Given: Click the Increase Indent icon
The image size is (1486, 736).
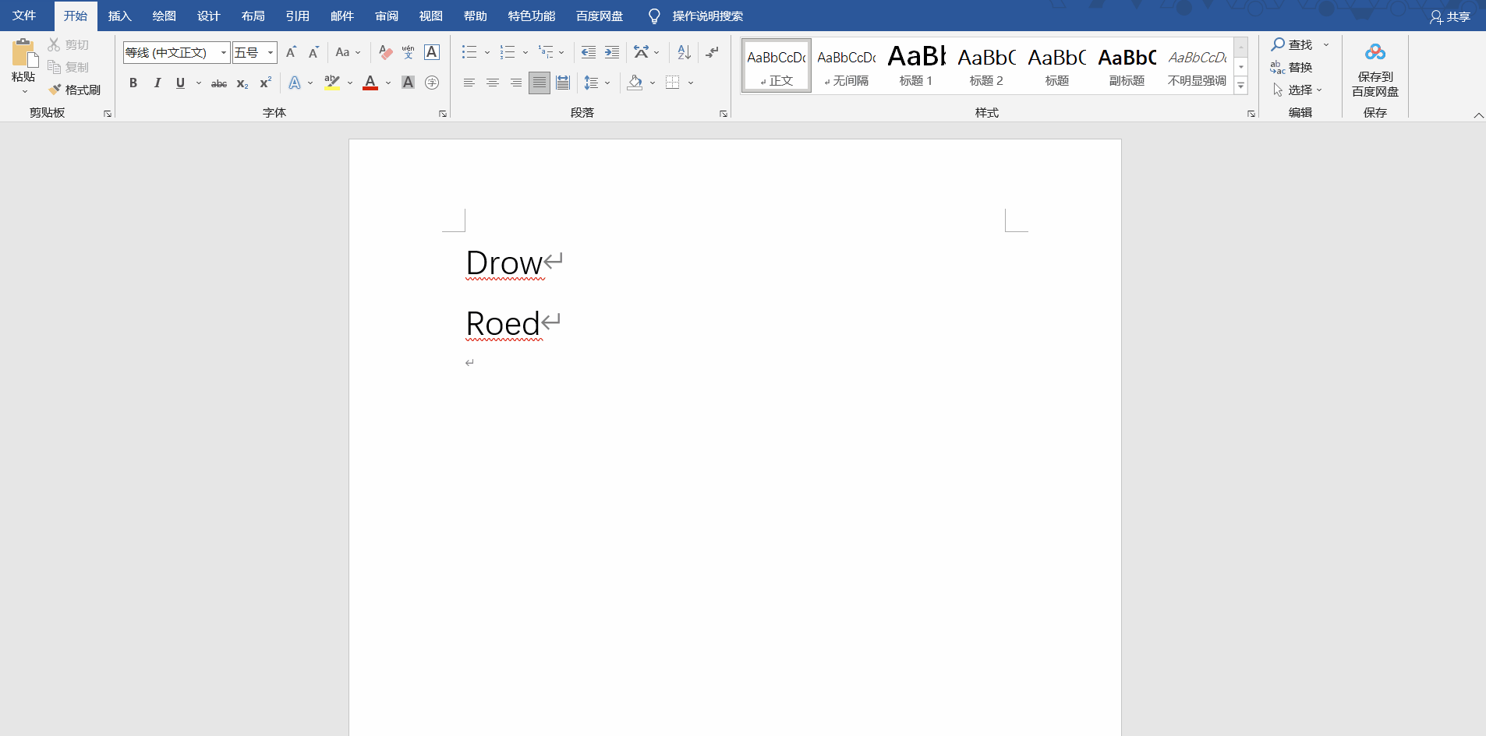Looking at the screenshot, I should (612, 52).
